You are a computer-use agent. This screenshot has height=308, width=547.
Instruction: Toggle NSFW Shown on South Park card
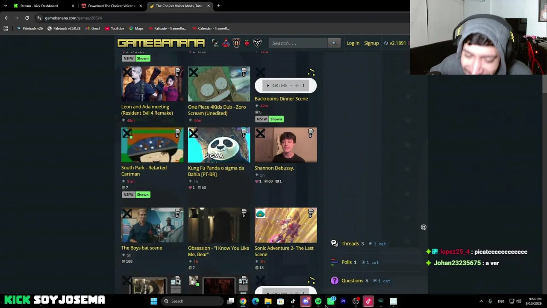136,195
